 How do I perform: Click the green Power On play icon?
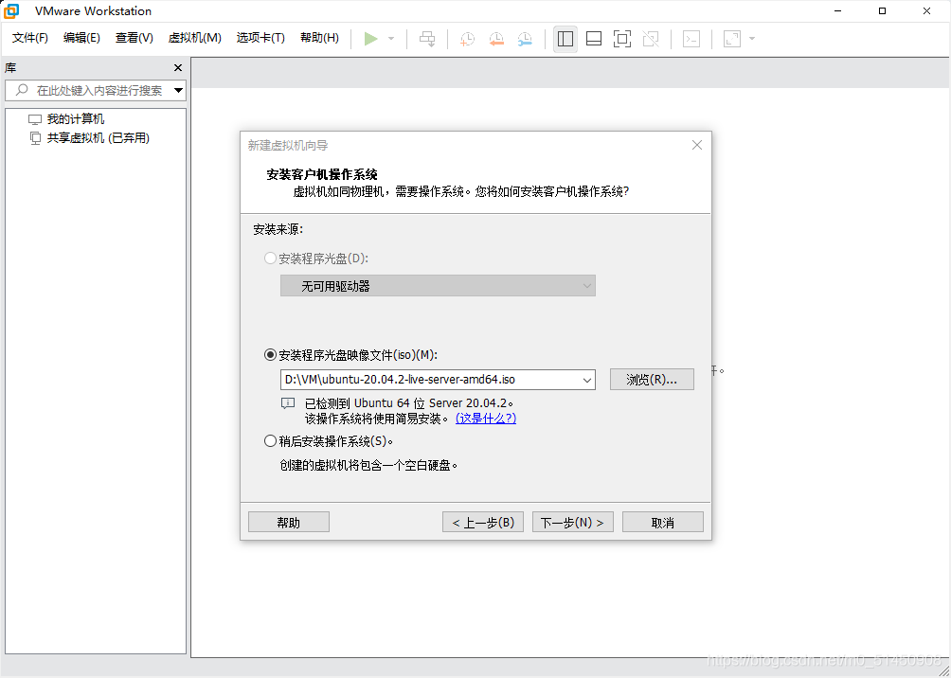pyautogui.click(x=370, y=39)
